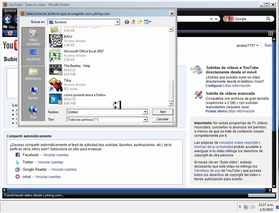Viewport: 279px width, 213px height.
Task: Click the Cancelar button
Action: pos(163,119)
